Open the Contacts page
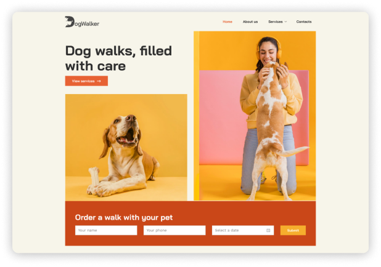 (x=304, y=22)
